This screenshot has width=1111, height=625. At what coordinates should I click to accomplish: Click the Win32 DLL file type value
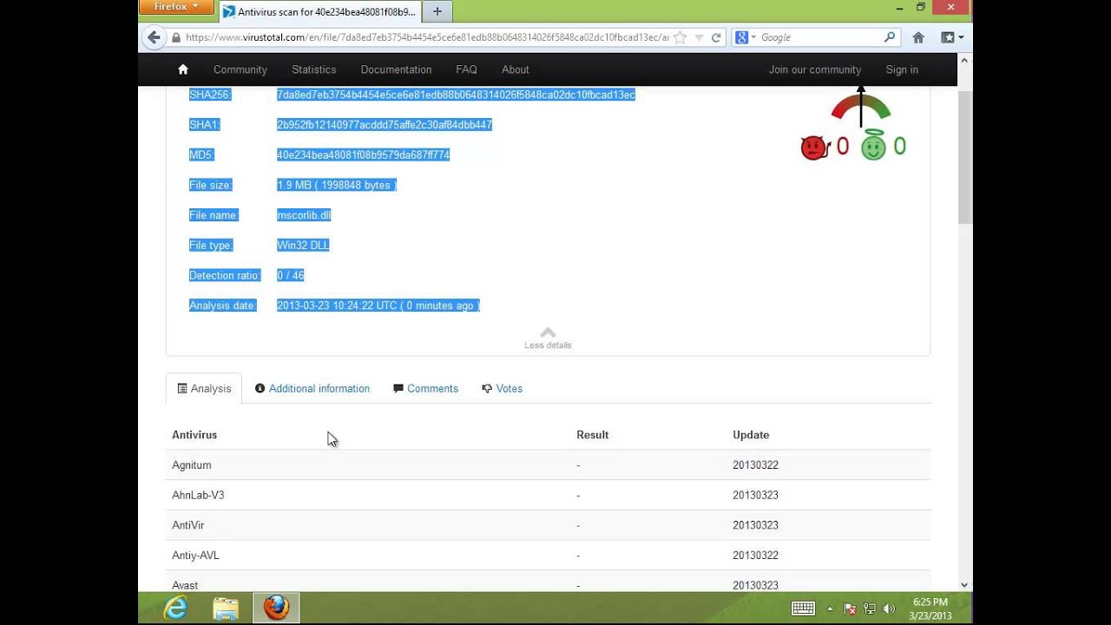pyautogui.click(x=303, y=246)
